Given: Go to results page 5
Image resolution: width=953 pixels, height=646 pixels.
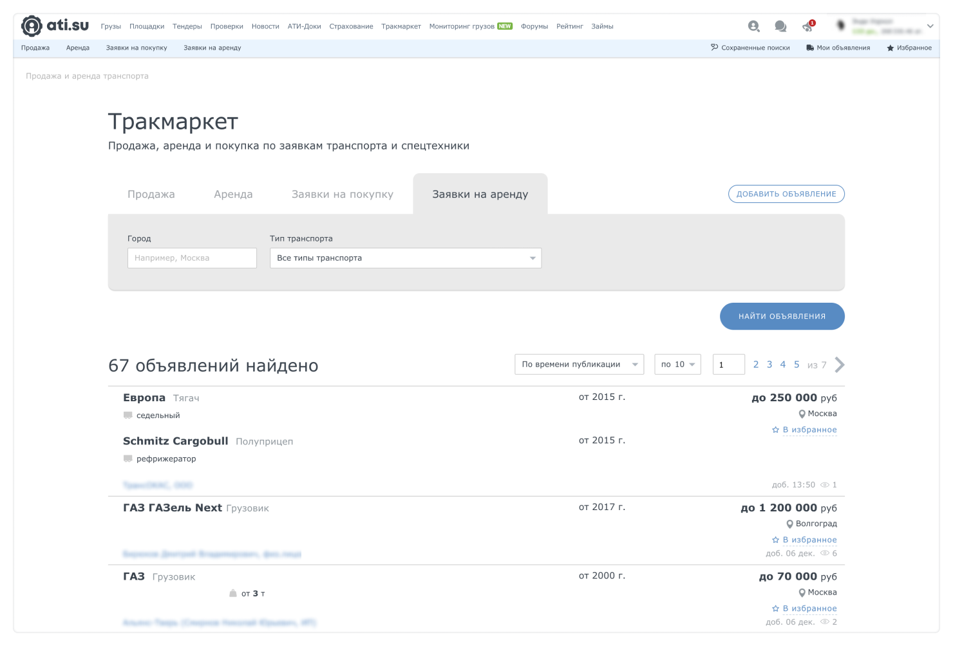Looking at the screenshot, I should pos(797,365).
